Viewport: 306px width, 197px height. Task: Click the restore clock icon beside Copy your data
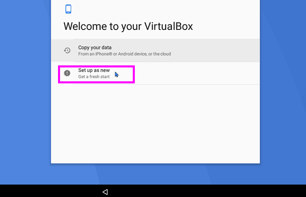[x=67, y=50]
